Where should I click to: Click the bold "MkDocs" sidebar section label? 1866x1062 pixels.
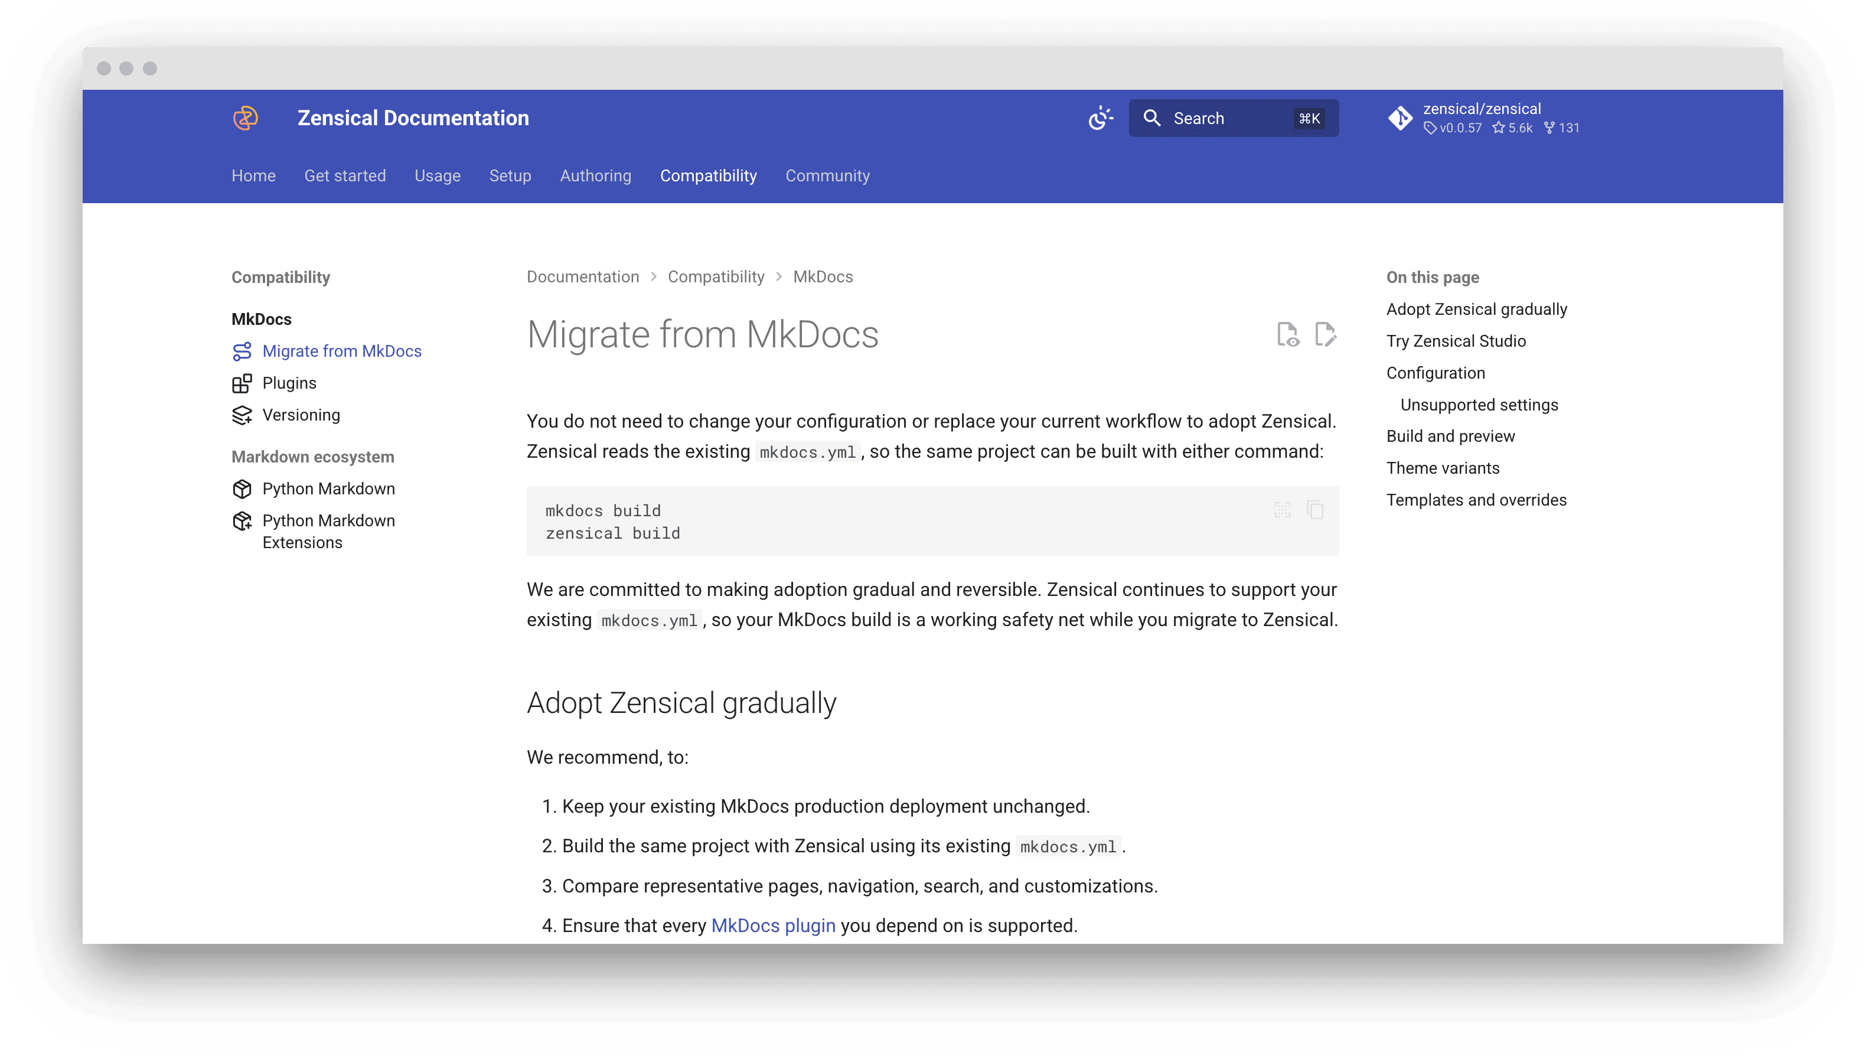point(261,320)
